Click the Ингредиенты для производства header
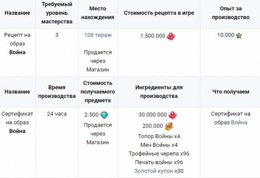This screenshot has width=260, height=178. click(x=159, y=92)
